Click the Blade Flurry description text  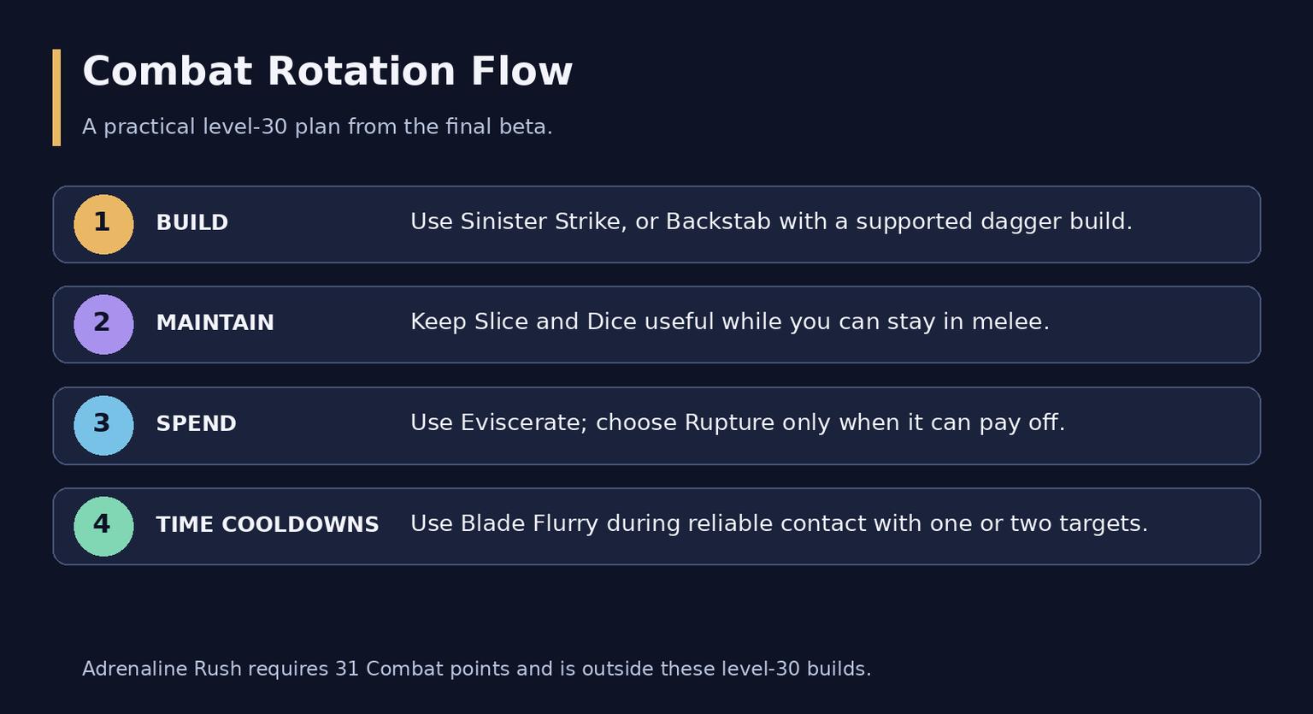click(779, 523)
